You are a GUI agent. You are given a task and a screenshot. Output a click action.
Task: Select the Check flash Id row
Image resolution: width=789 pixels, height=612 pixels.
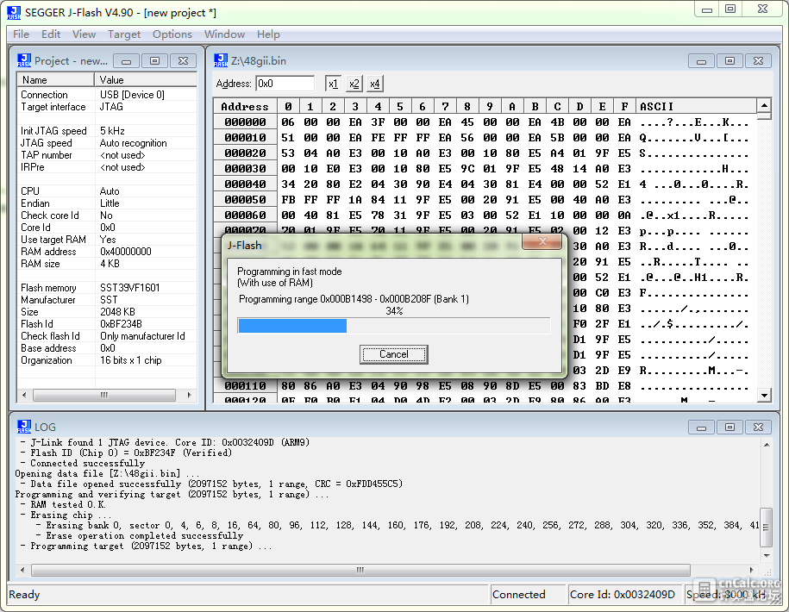(107, 336)
